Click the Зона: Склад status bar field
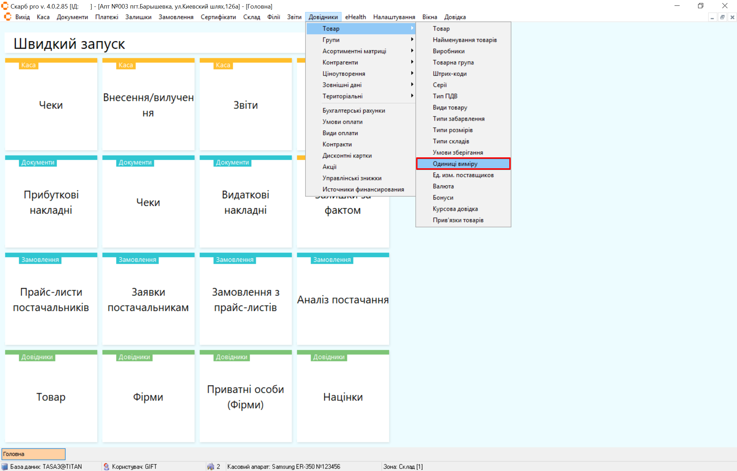Viewport: 737px width, 471px height. [x=403, y=467]
